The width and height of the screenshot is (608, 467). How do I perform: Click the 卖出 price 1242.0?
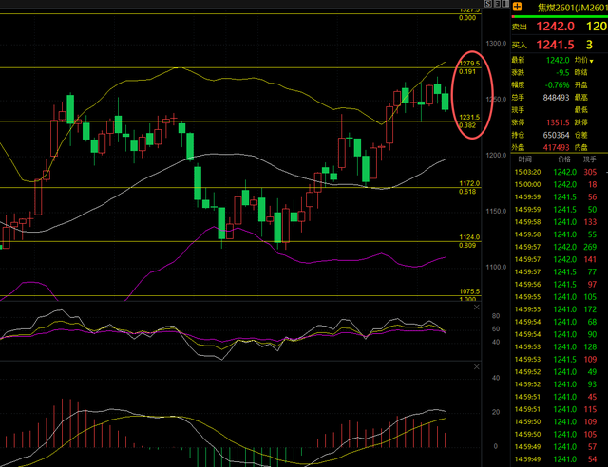coord(555,27)
